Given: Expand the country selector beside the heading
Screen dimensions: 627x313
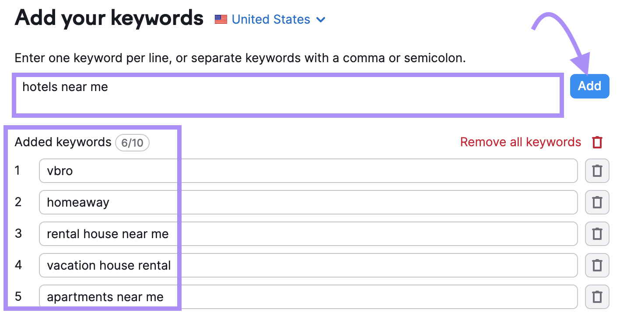Looking at the screenshot, I should tap(270, 19).
